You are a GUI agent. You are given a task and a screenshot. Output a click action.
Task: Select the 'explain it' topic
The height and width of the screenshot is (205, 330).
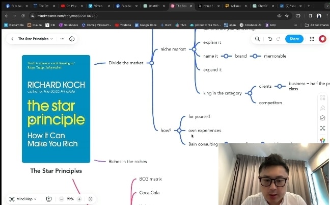212,42
